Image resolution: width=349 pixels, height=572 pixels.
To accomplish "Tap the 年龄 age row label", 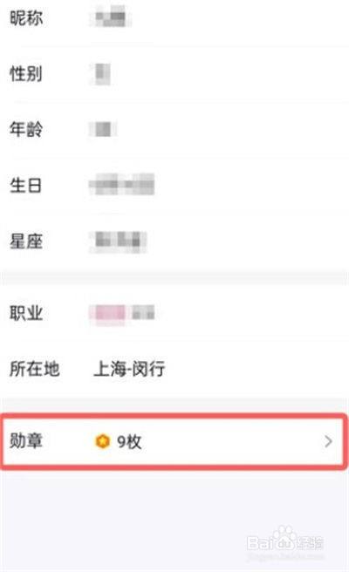I will [x=26, y=129].
